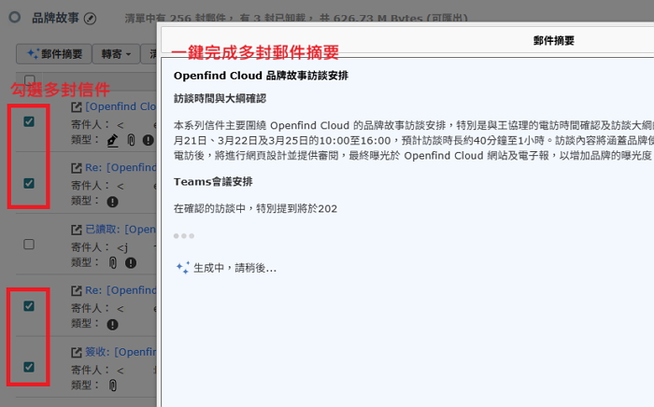Click open-in-new-window icon of first email

click(x=78, y=106)
